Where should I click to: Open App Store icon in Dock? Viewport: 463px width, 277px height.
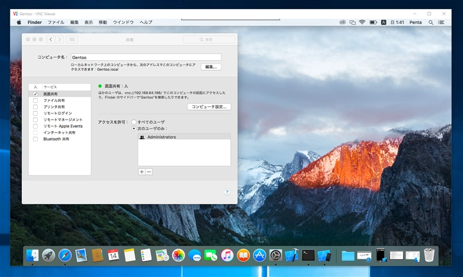pos(260,255)
